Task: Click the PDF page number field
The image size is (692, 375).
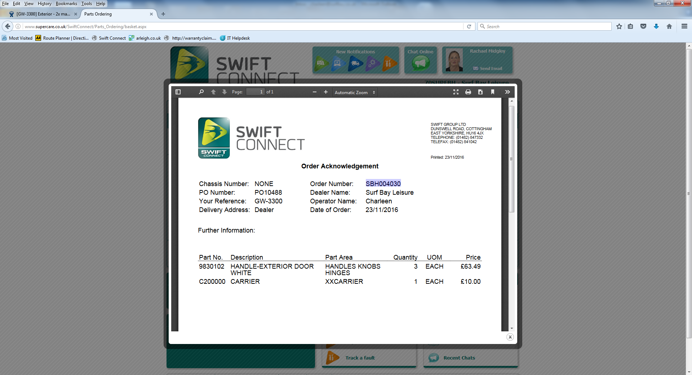Action: tap(255, 92)
